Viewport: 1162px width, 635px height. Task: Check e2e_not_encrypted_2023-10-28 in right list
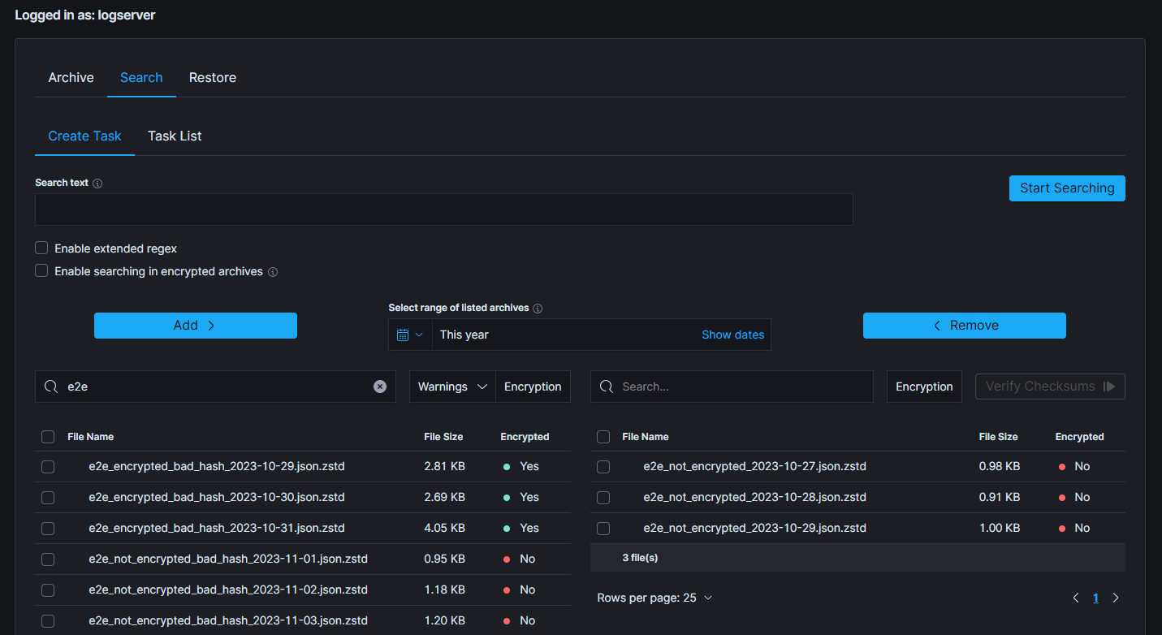pyautogui.click(x=603, y=497)
